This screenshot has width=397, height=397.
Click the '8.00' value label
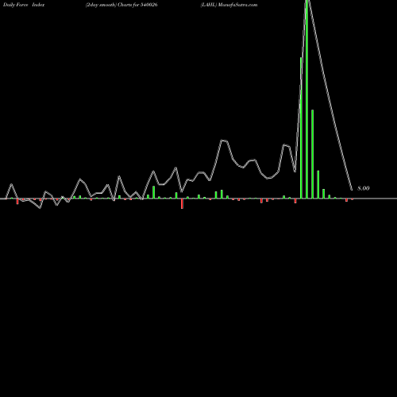[364, 188]
